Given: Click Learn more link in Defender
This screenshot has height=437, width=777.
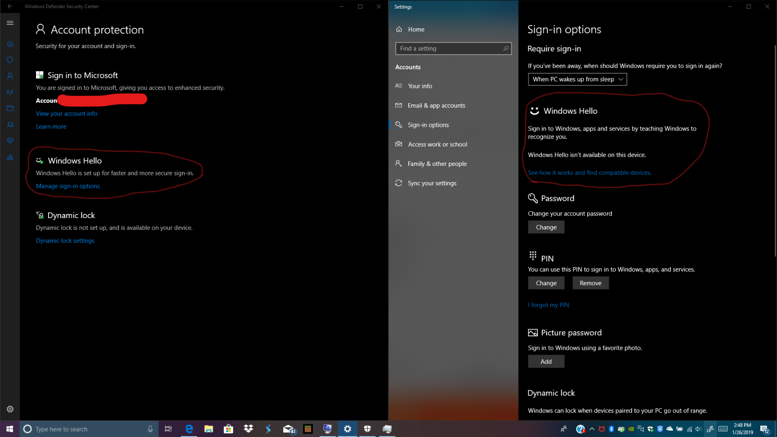Looking at the screenshot, I should [x=51, y=126].
